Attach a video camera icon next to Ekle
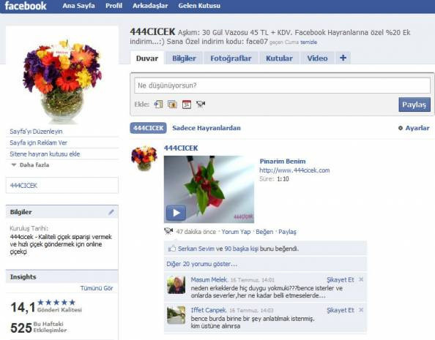Screen dimensions: 435x340 201,104
